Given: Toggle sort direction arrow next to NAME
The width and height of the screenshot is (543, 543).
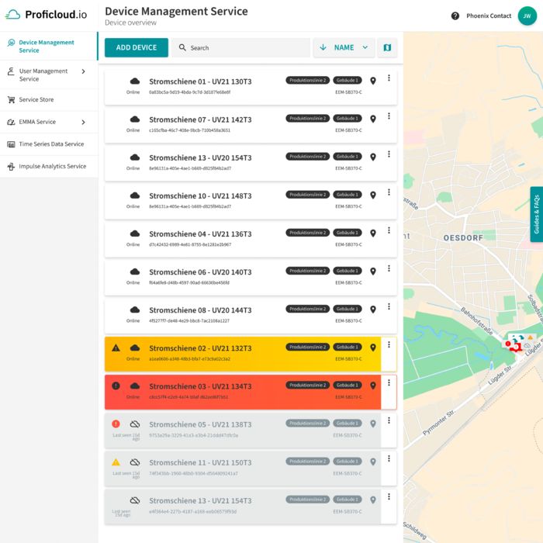Looking at the screenshot, I should (323, 47).
